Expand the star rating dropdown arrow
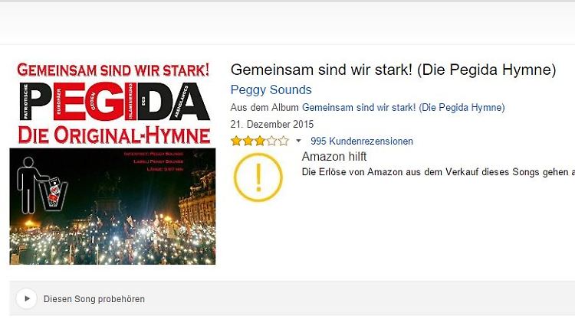The height and width of the screenshot is (322, 575). 299,141
